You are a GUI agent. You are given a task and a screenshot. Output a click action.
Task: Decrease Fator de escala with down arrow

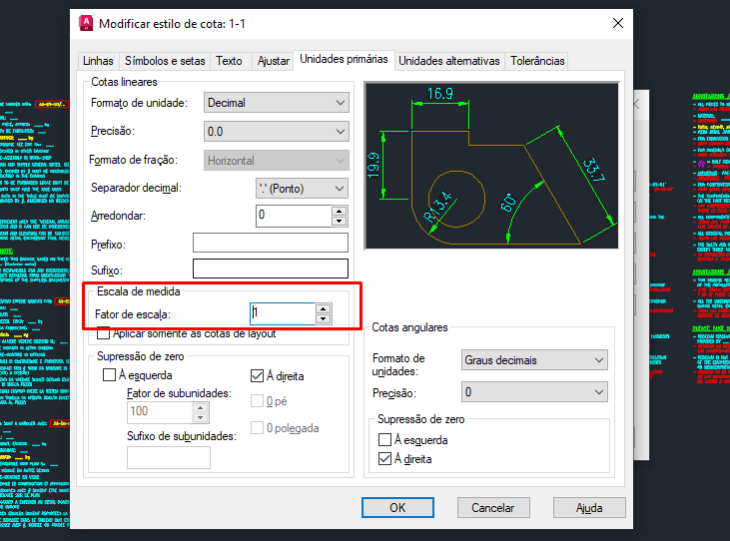323,318
